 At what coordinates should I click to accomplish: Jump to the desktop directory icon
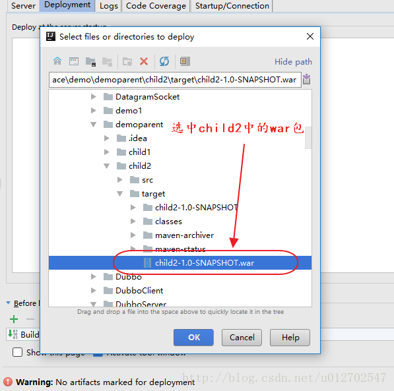(x=74, y=61)
